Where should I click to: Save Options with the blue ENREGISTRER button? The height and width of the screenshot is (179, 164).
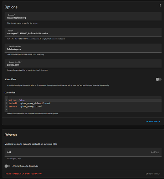153,121
